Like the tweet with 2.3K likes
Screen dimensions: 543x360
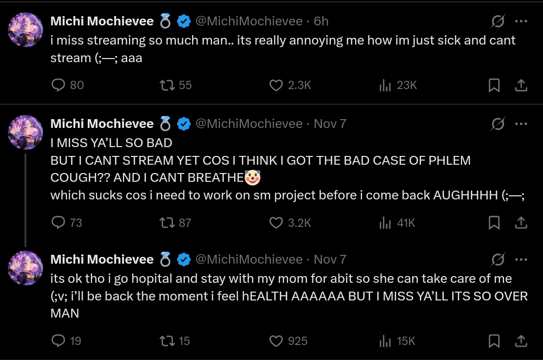coord(276,85)
